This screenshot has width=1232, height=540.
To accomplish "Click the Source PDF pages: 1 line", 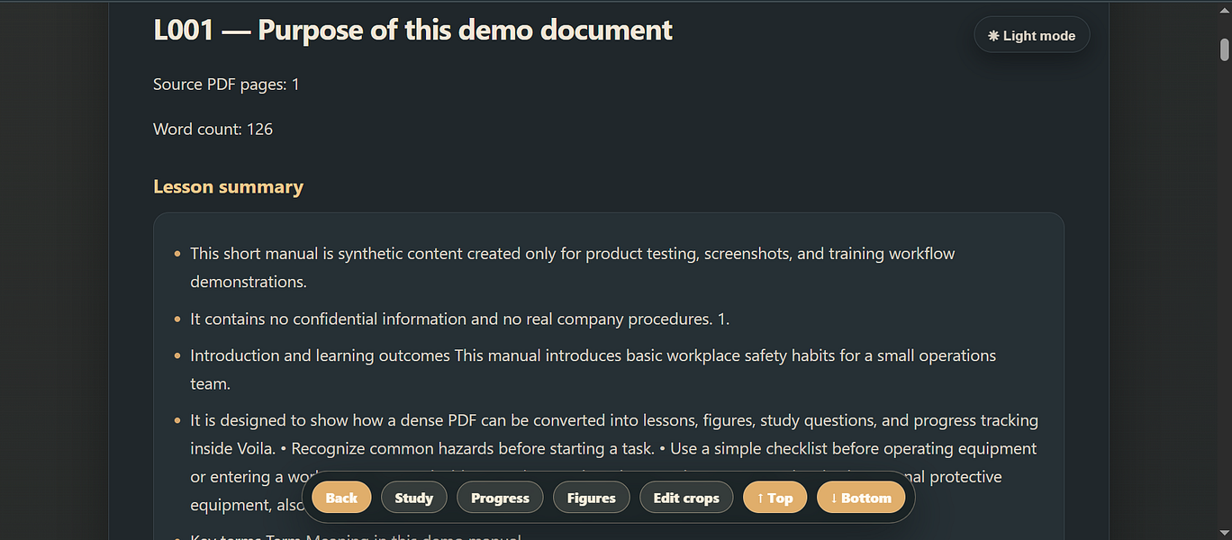I will coord(226,85).
